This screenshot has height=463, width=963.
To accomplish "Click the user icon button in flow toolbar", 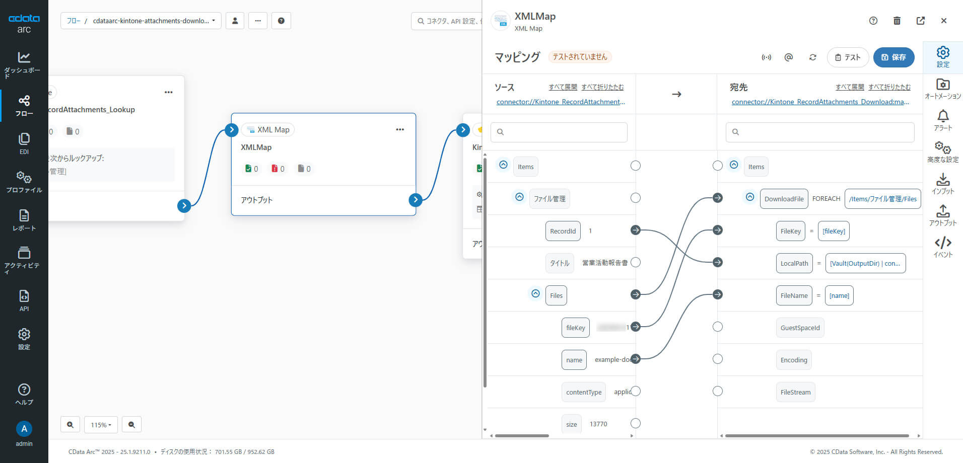I will [x=235, y=21].
